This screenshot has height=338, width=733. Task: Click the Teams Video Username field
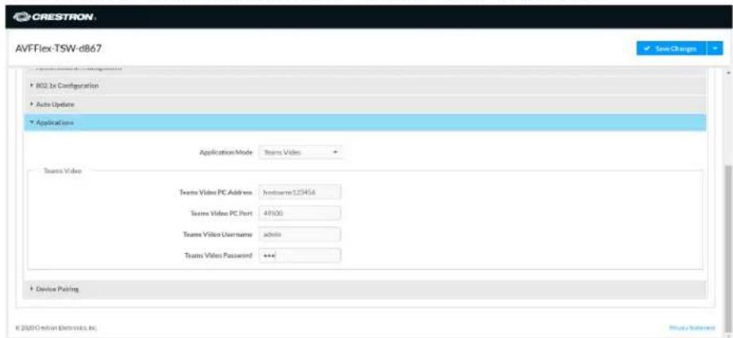[x=300, y=234]
